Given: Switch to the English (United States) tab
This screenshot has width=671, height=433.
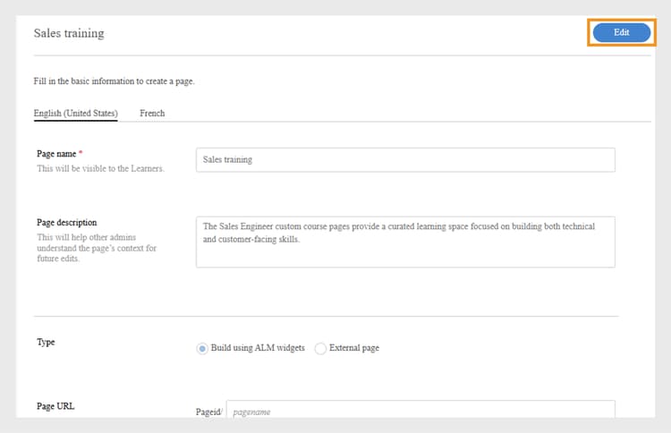Looking at the screenshot, I should point(75,114).
